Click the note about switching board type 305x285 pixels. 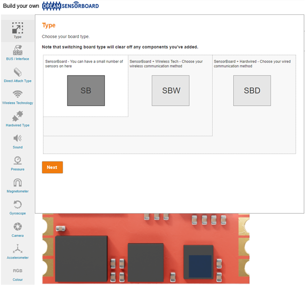120,47
